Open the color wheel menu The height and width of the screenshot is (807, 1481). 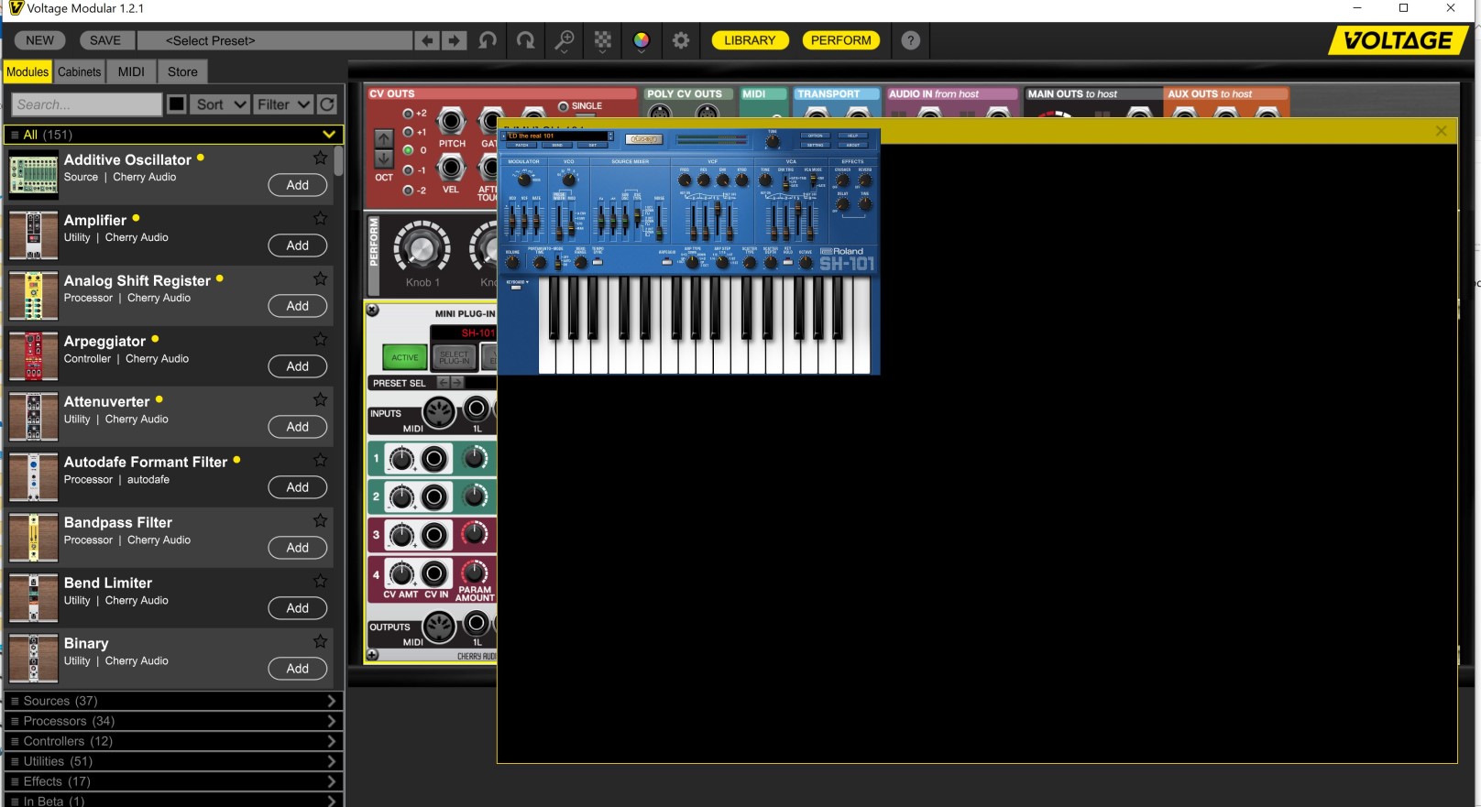642,40
